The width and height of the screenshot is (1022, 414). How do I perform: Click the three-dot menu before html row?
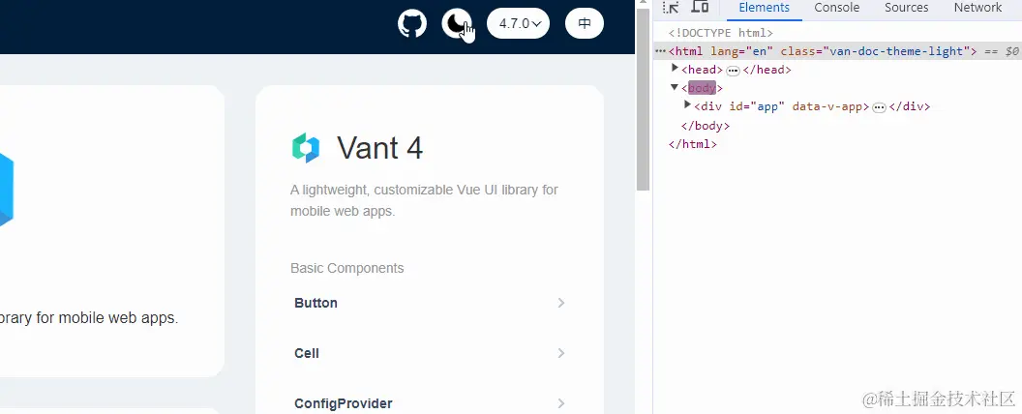tap(660, 50)
